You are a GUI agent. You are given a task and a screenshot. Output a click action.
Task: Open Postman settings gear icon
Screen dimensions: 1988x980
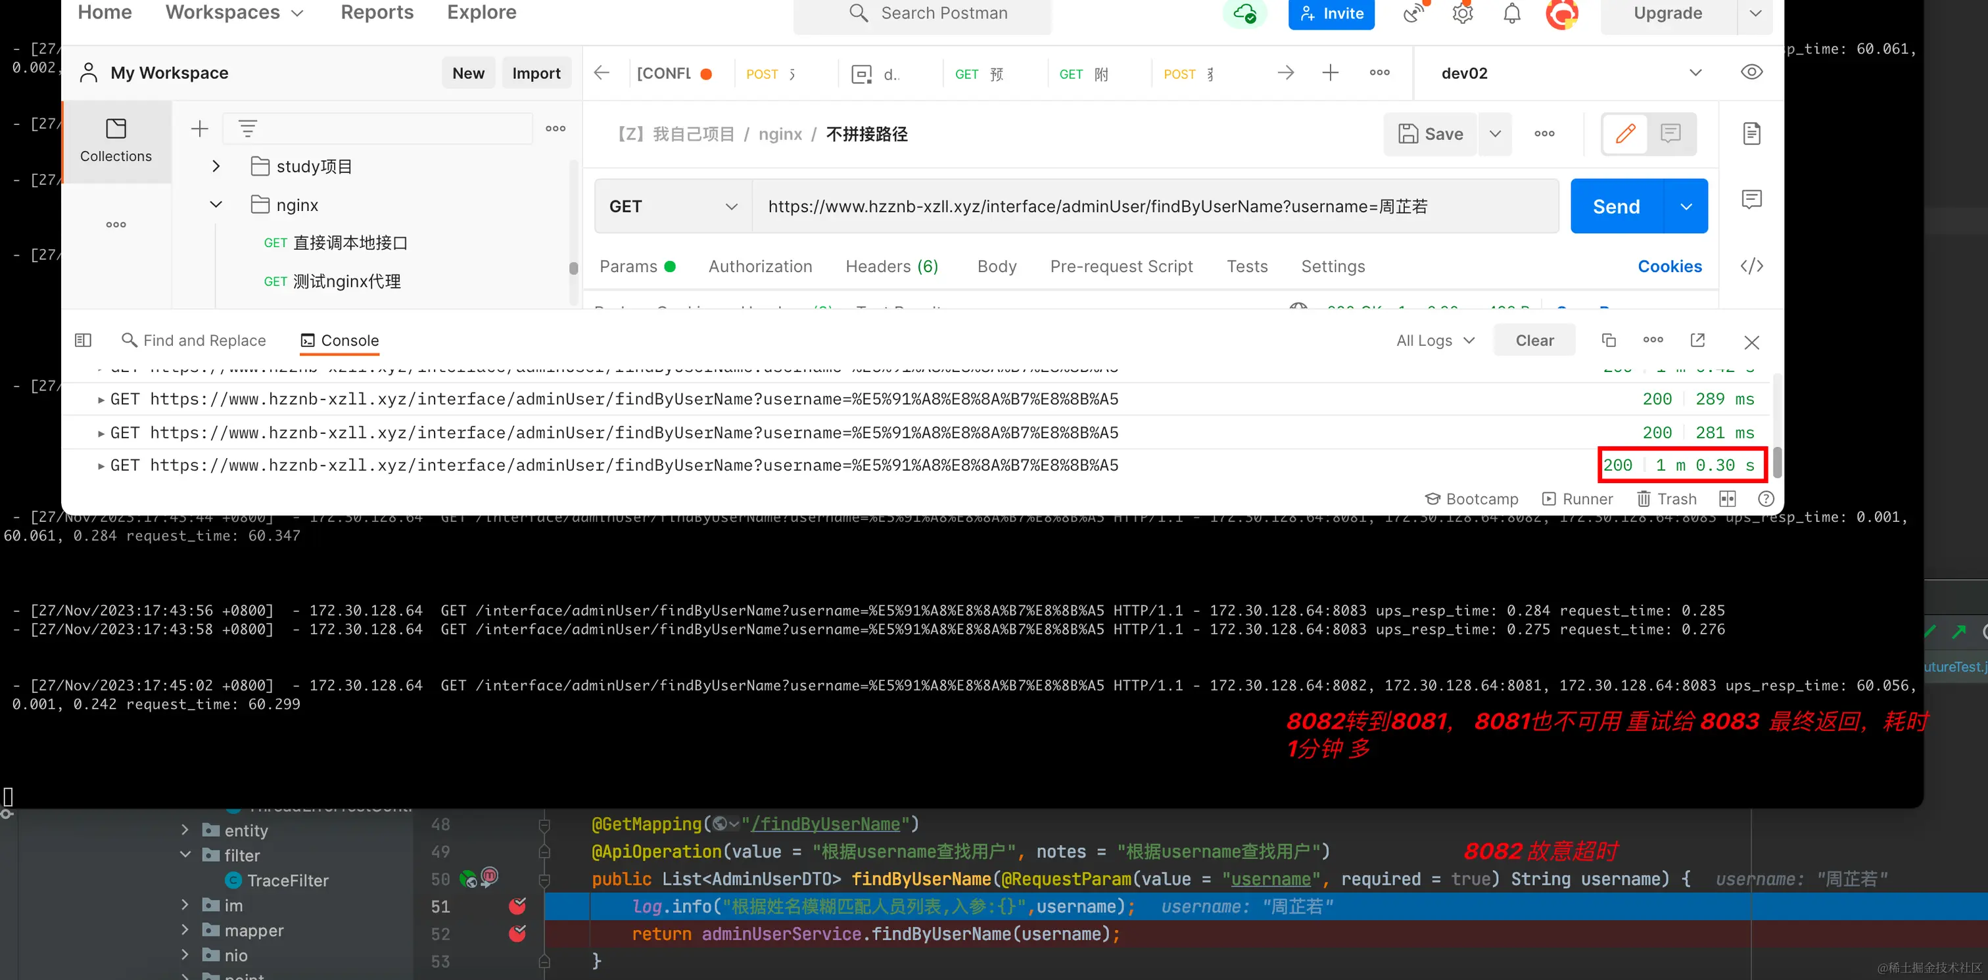click(x=1463, y=13)
